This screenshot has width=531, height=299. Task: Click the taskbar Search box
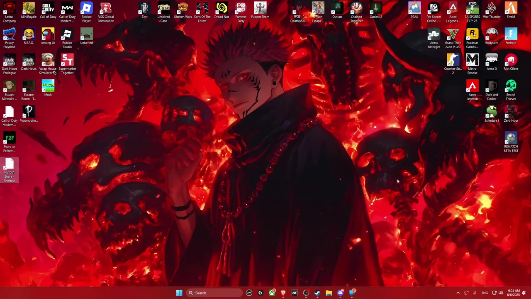pos(214,293)
